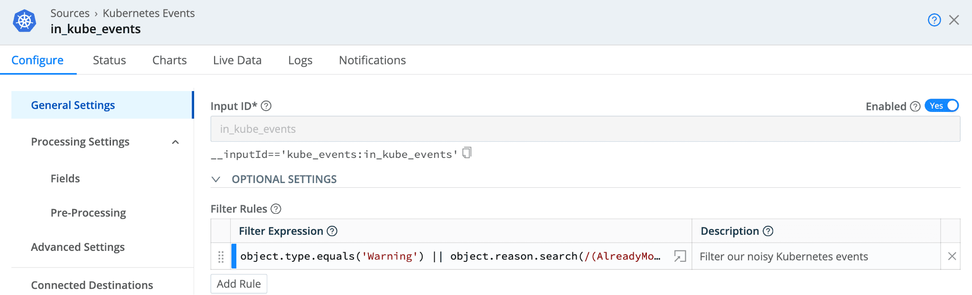Open the help icon in header
This screenshot has height=295, width=972.
click(934, 20)
